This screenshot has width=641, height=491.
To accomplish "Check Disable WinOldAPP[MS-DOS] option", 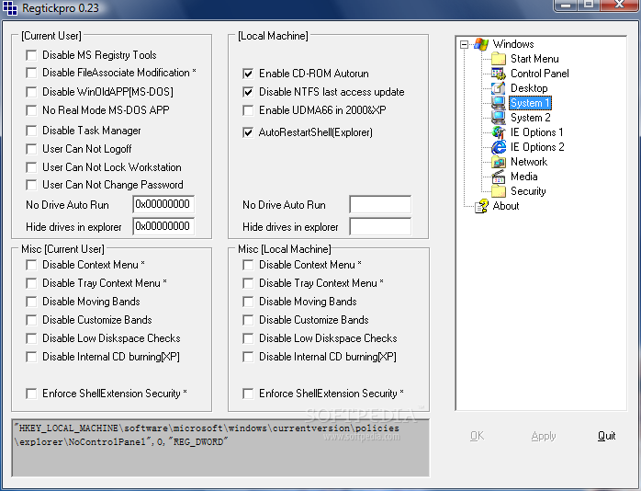I will (x=31, y=92).
